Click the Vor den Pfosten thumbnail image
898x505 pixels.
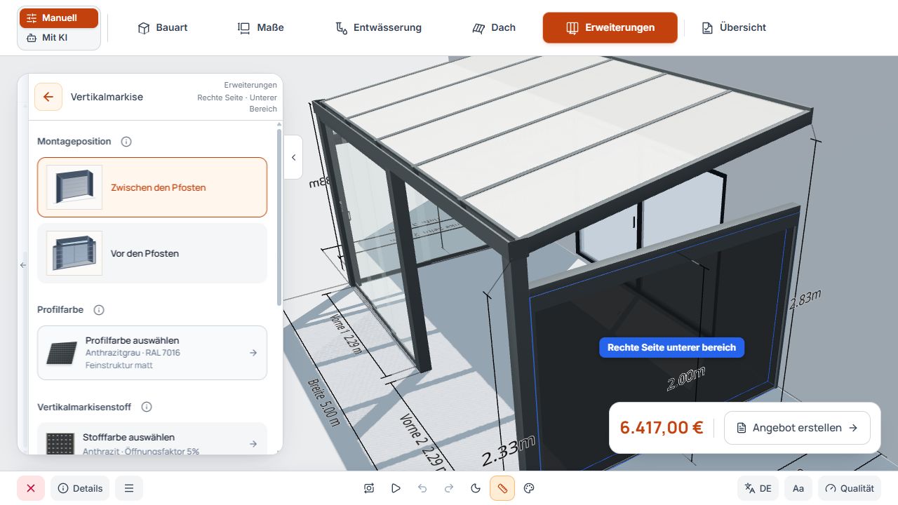click(x=74, y=253)
